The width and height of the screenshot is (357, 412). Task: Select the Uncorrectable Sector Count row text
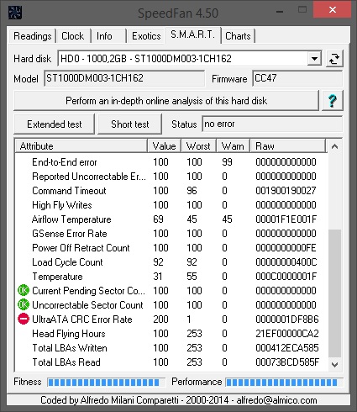click(87, 305)
